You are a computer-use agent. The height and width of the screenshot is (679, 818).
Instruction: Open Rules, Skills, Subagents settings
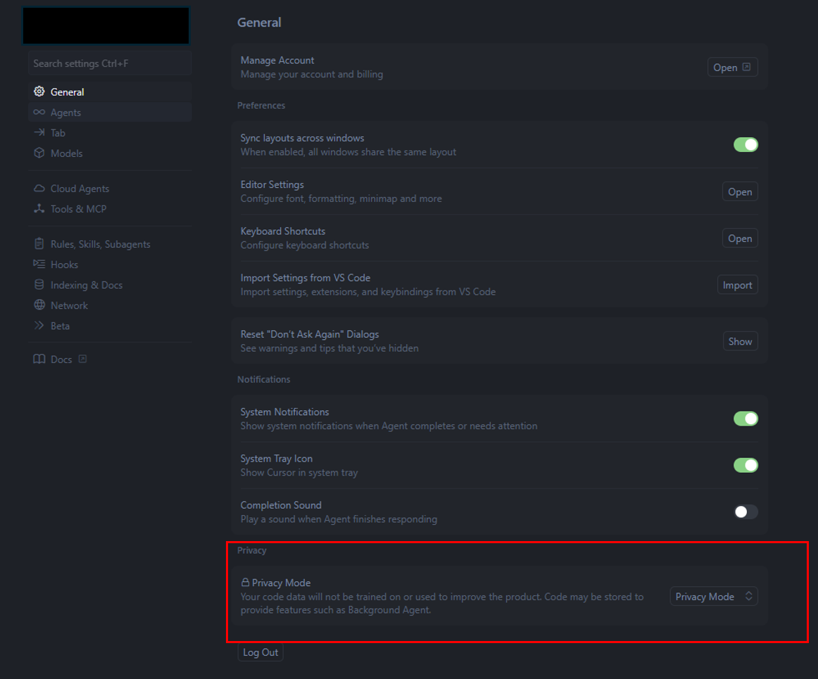tap(110, 244)
